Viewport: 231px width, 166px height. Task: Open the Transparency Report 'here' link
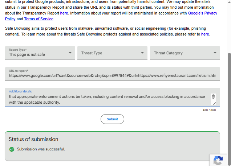click(x=64, y=13)
